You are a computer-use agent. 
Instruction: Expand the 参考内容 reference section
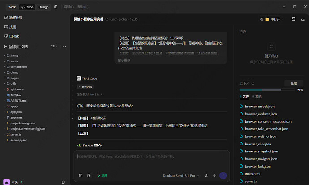tap(85, 87)
